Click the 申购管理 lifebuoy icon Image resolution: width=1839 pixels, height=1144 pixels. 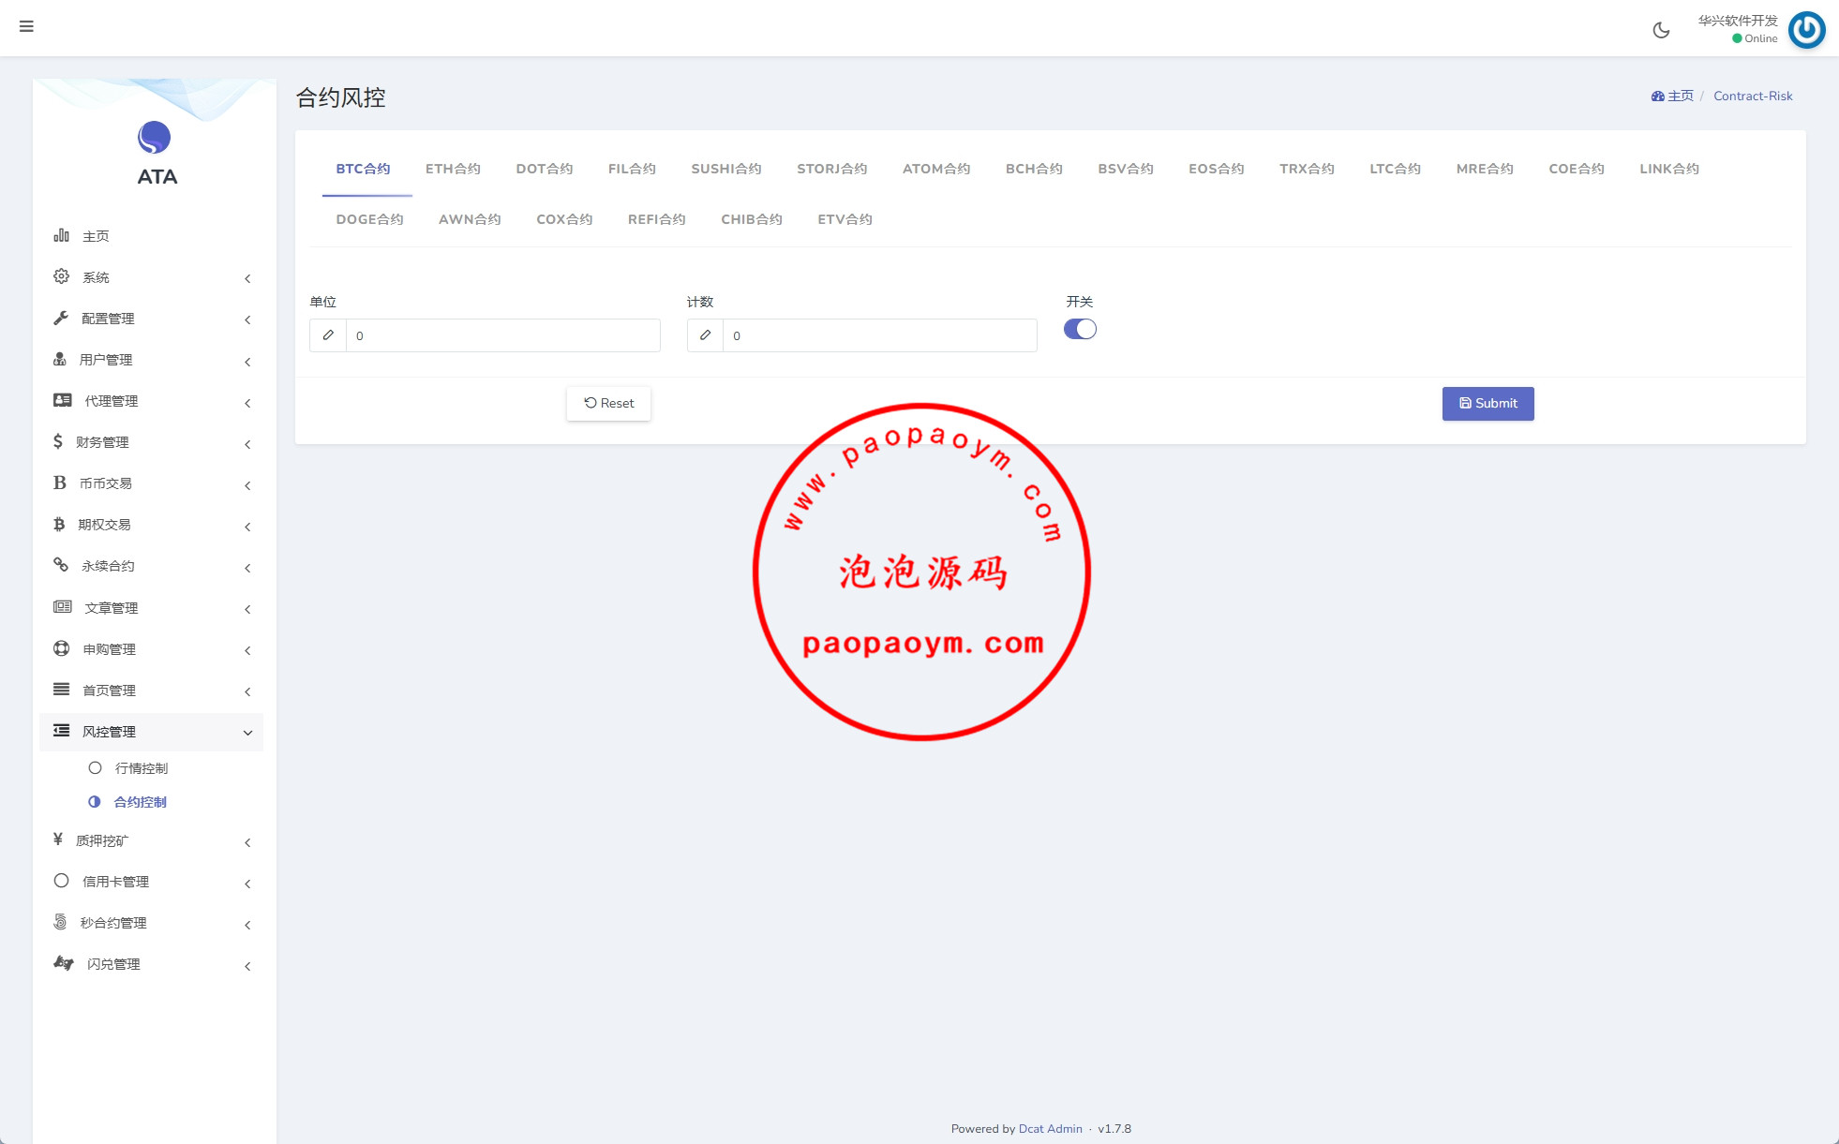coord(61,648)
